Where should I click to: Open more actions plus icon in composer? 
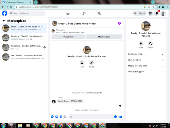(52, 117)
